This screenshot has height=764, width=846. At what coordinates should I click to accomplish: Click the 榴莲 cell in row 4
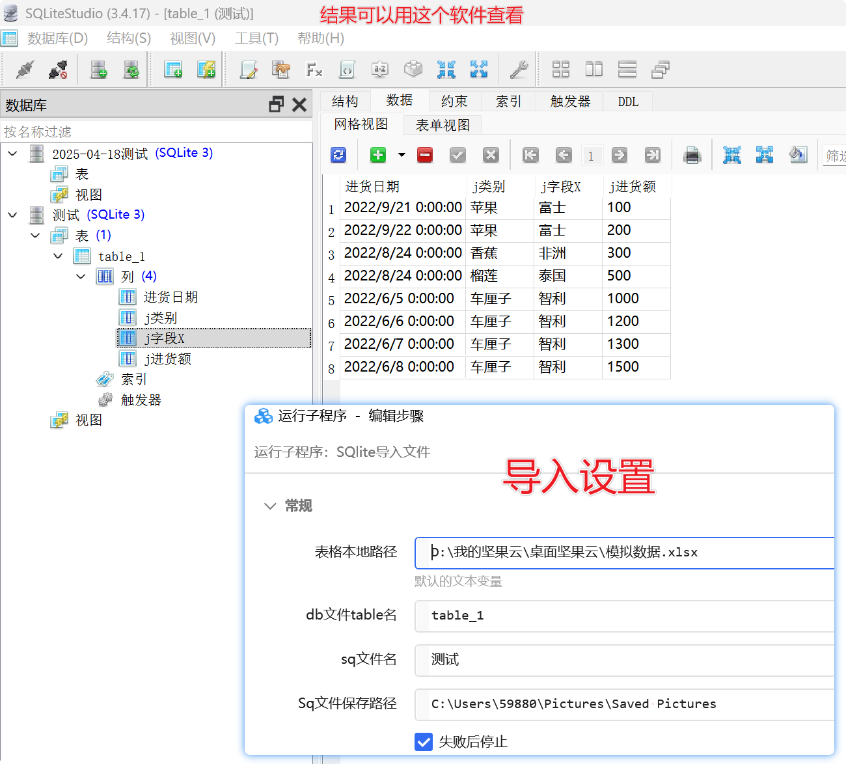click(x=500, y=276)
